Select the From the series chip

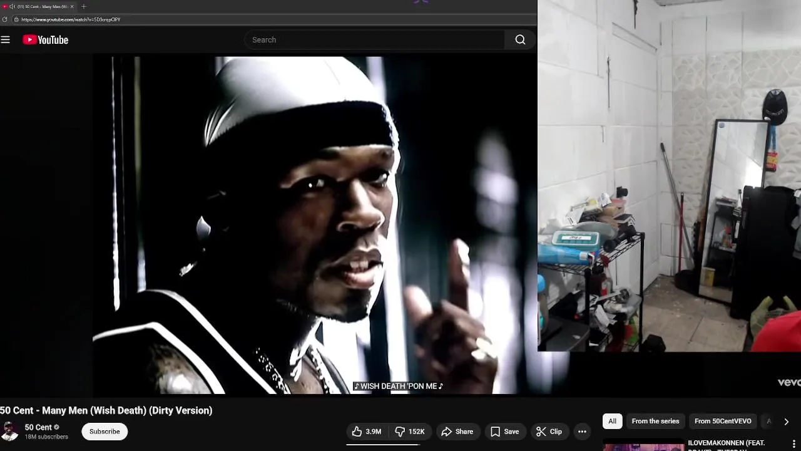[655, 421]
